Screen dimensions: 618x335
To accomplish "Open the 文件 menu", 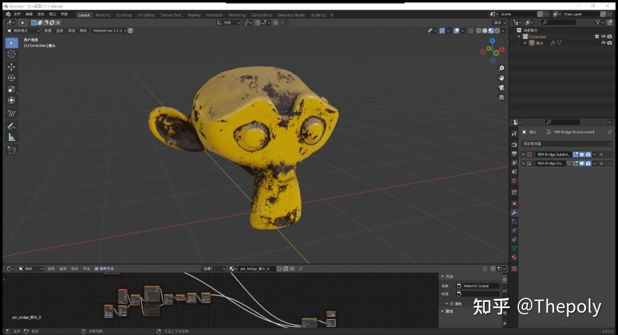I will coord(17,14).
